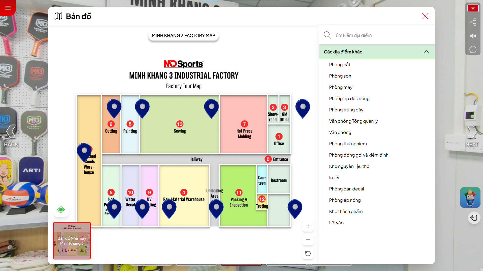The image size is (483, 271).
Task: Zoom out on the factory map
Action: point(308,240)
